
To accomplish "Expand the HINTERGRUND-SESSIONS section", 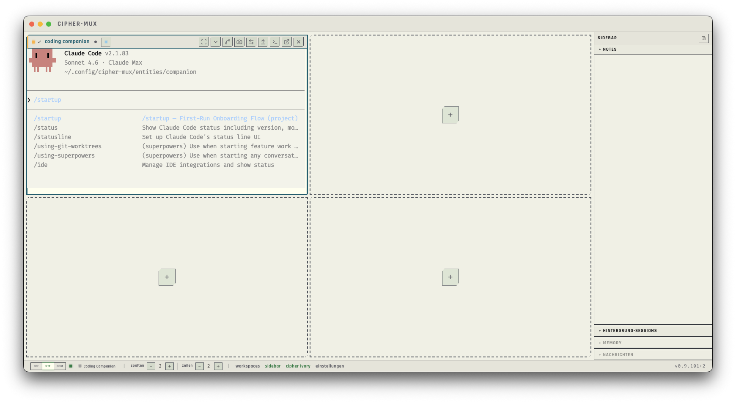I will click(x=653, y=331).
